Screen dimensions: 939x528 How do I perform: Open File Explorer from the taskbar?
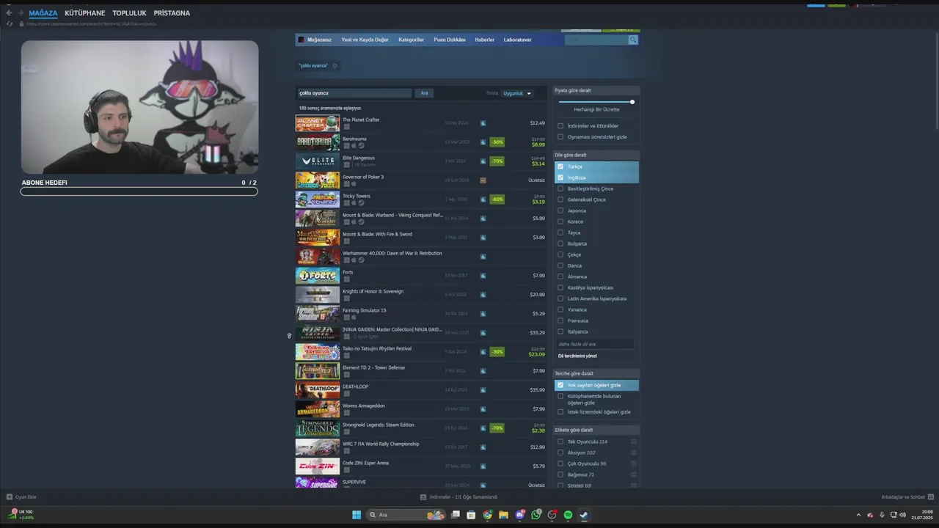503,515
